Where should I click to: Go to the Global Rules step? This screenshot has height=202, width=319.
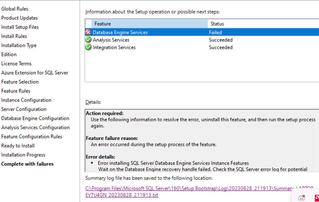click(15, 9)
